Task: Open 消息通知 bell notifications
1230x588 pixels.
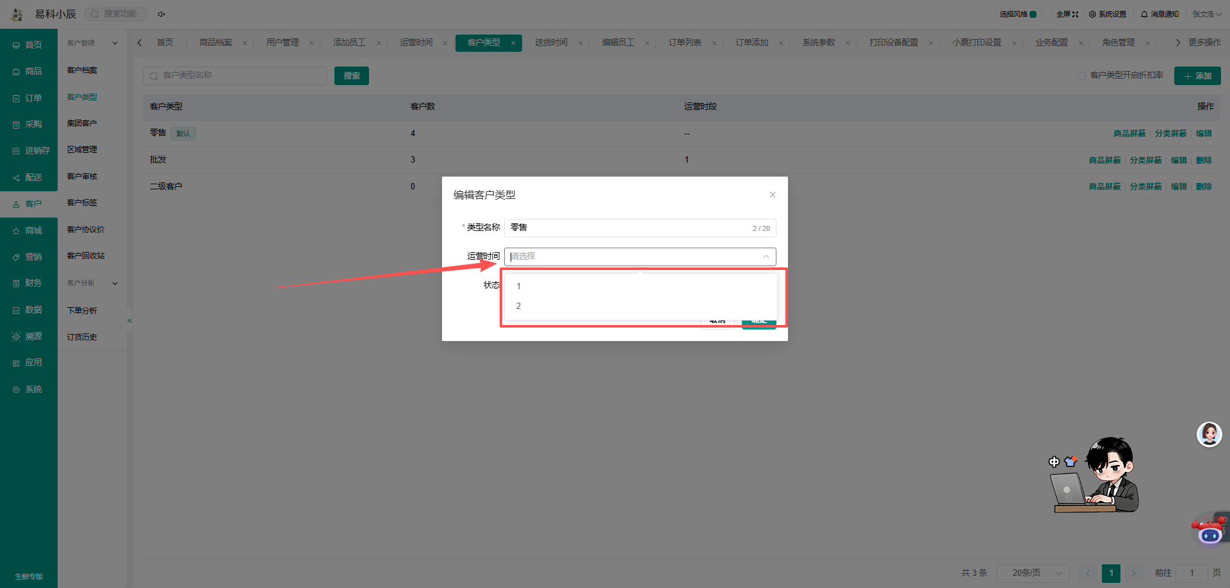Action: (x=1160, y=14)
